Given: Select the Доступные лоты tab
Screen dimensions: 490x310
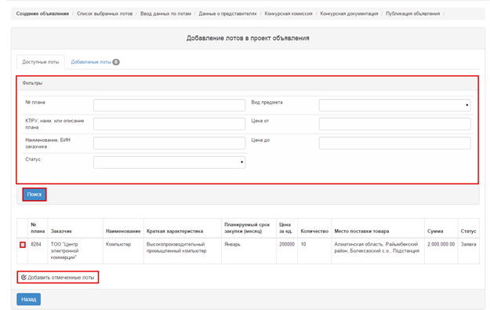Looking at the screenshot, I should tap(41, 62).
